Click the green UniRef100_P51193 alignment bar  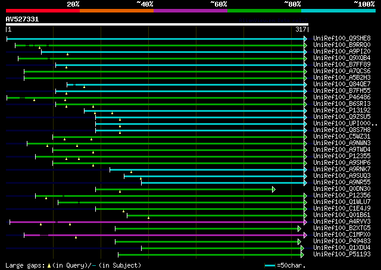[x=210, y=255]
